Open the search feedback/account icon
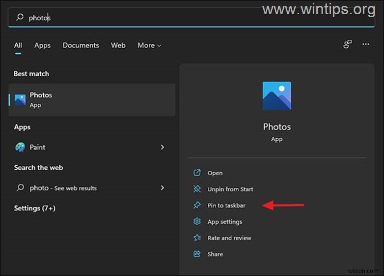This screenshot has width=384, height=276. (347, 44)
